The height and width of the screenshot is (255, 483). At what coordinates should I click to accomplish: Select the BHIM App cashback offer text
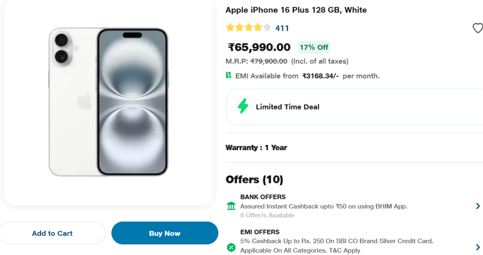click(x=324, y=206)
